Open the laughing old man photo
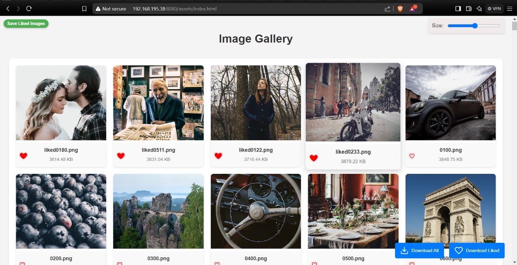Screen dimensions: 517x265 click(x=158, y=103)
